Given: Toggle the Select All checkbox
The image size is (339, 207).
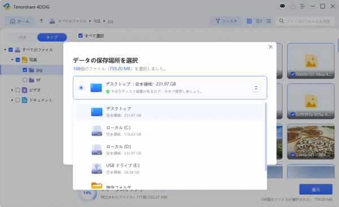Looking at the screenshot, I should [80, 36].
